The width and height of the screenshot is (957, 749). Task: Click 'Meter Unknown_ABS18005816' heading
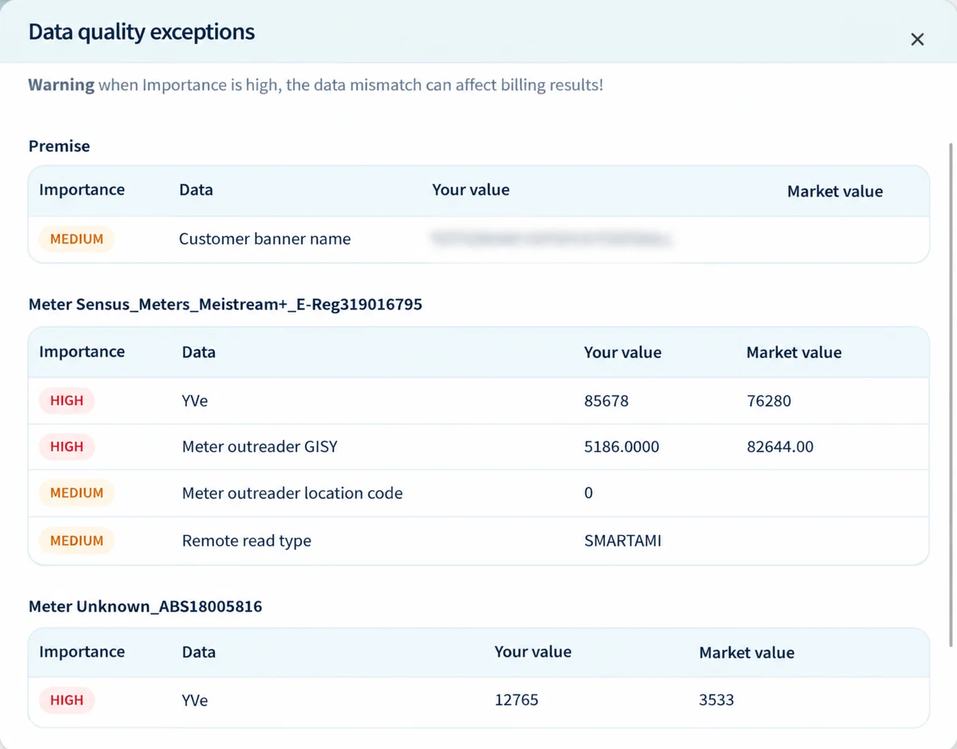pyautogui.click(x=145, y=606)
